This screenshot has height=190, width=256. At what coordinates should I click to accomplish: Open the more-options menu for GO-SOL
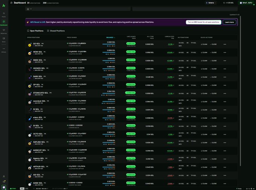(225, 44)
